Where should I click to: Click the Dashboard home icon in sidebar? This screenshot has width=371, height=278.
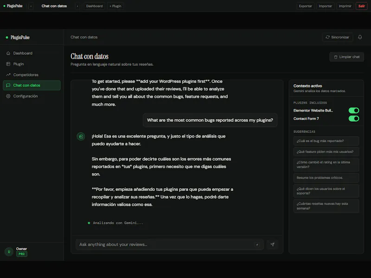pyautogui.click(x=8, y=53)
